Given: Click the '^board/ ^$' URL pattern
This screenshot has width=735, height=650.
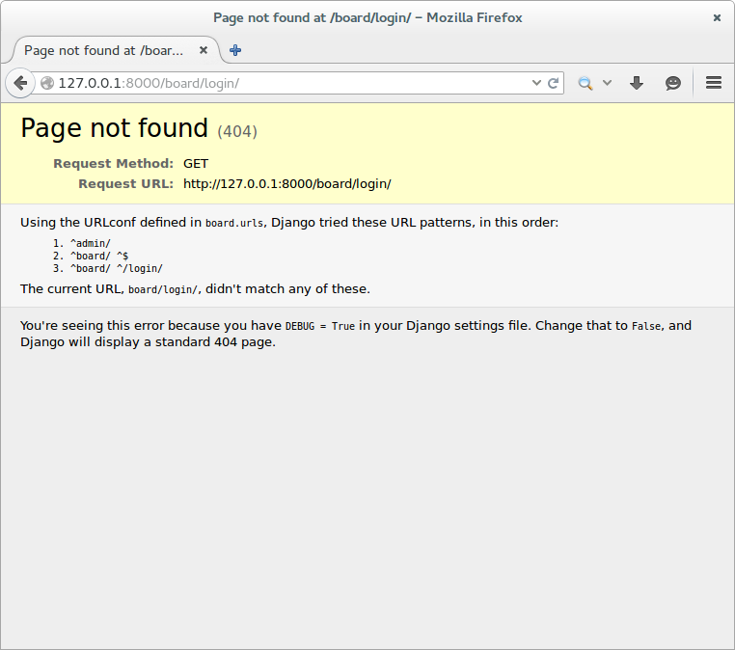Looking at the screenshot, I should click(x=99, y=256).
